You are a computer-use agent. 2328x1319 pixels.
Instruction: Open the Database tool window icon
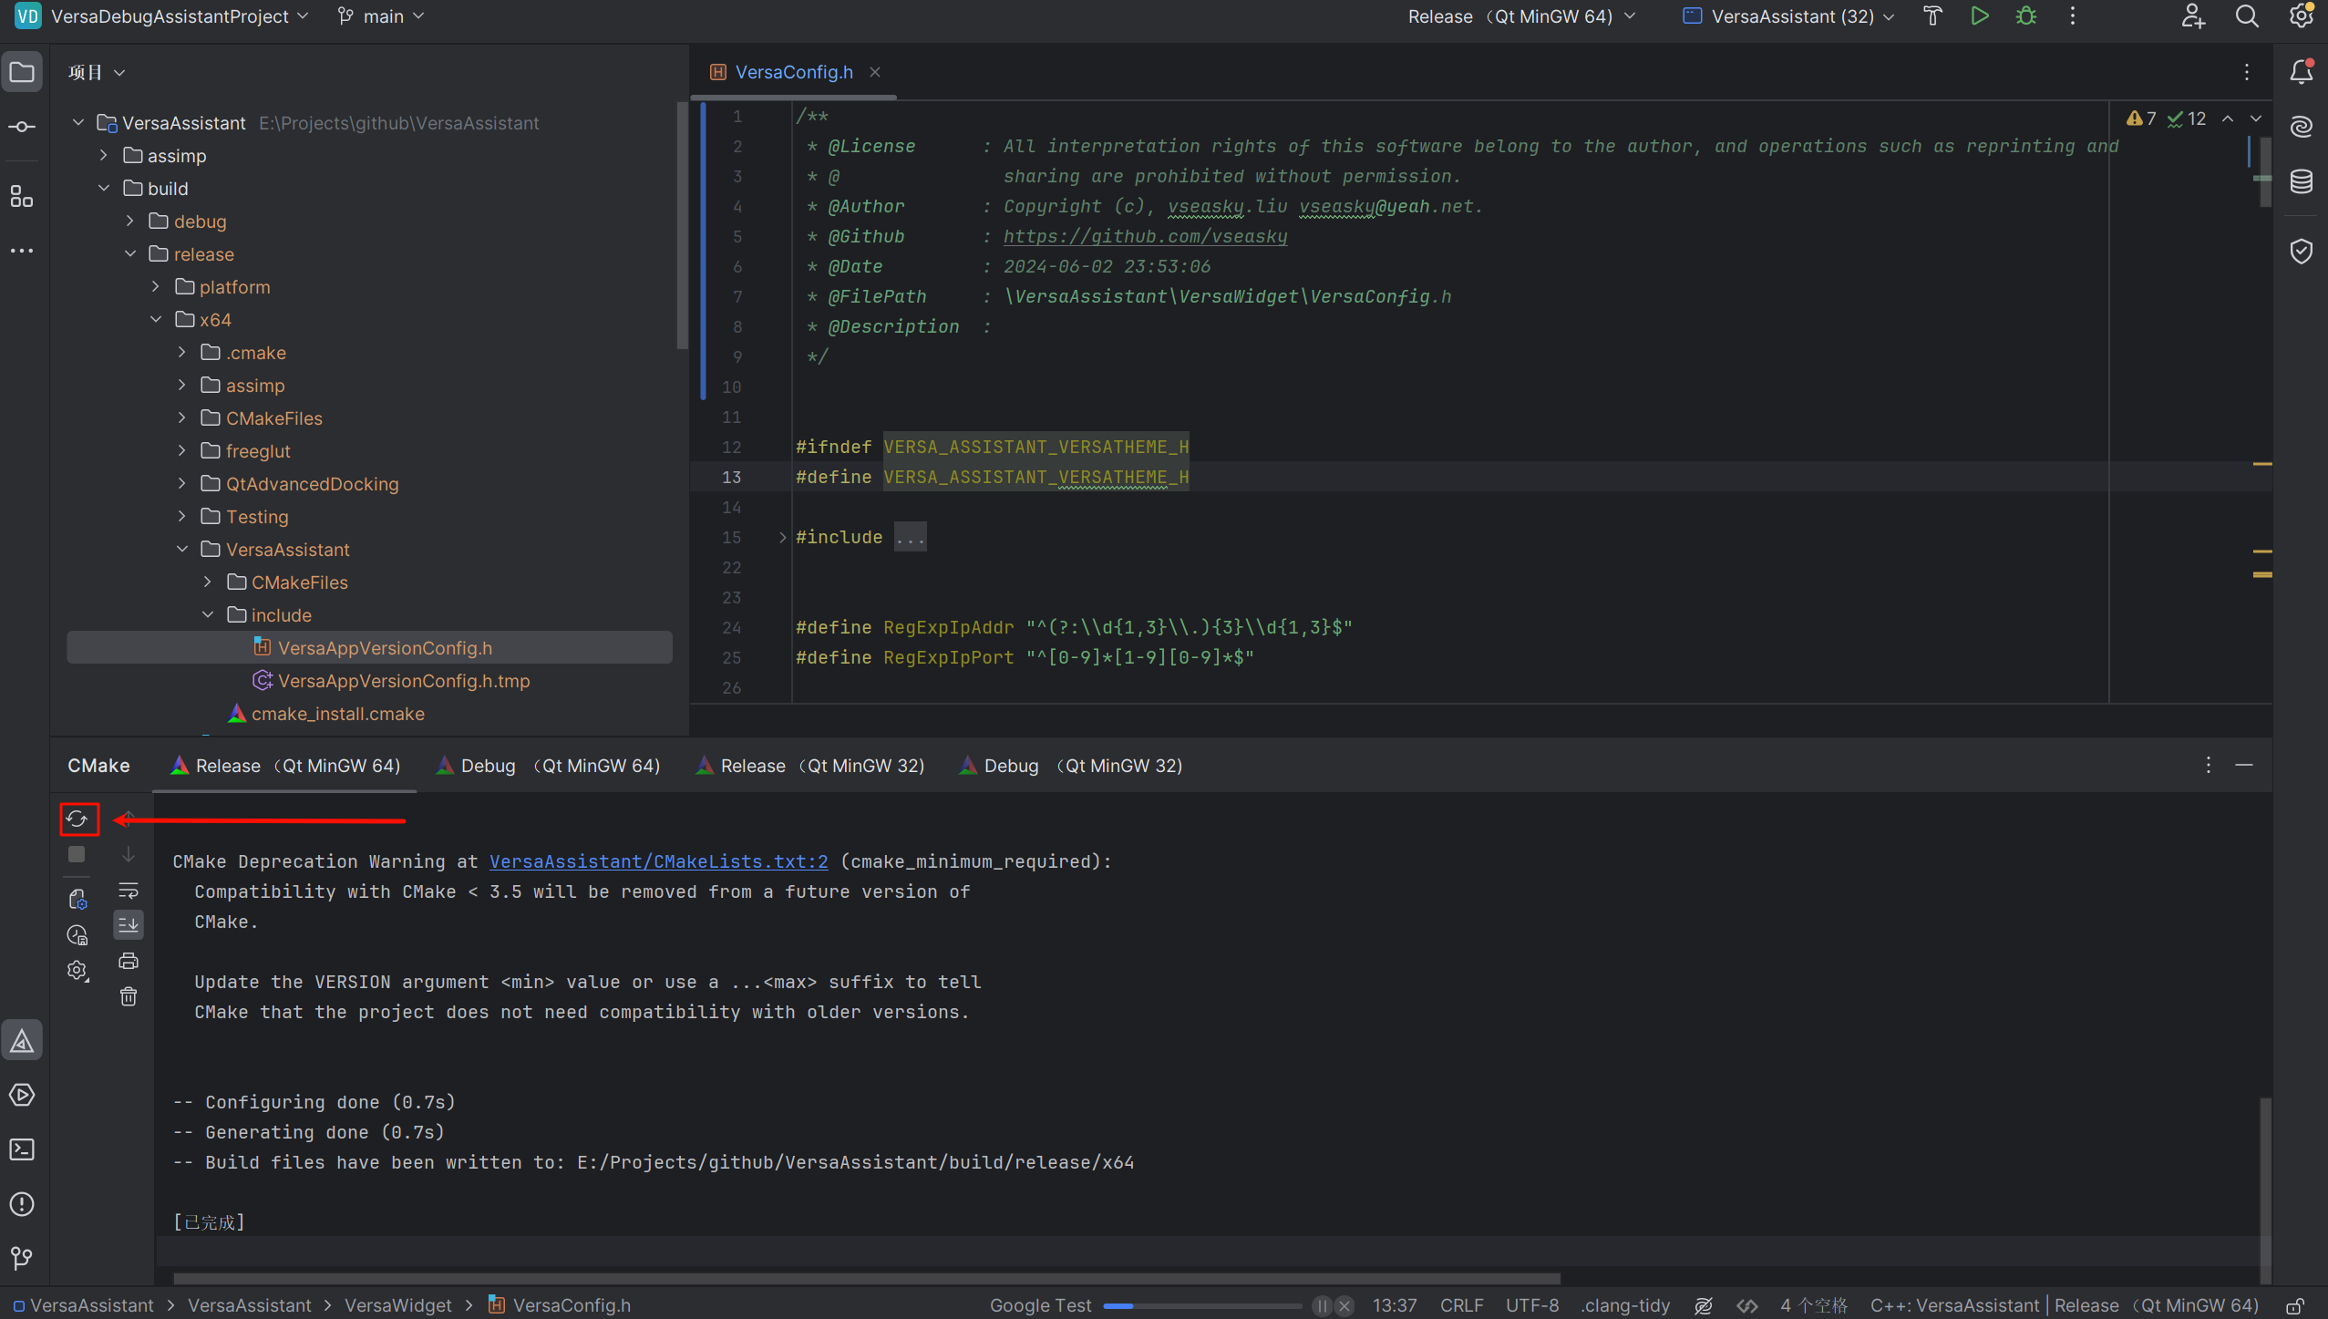(x=2302, y=181)
